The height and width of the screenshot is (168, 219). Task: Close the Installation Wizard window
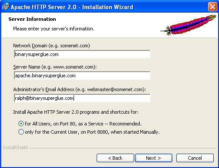pyautogui.click(x=212, y=7)
